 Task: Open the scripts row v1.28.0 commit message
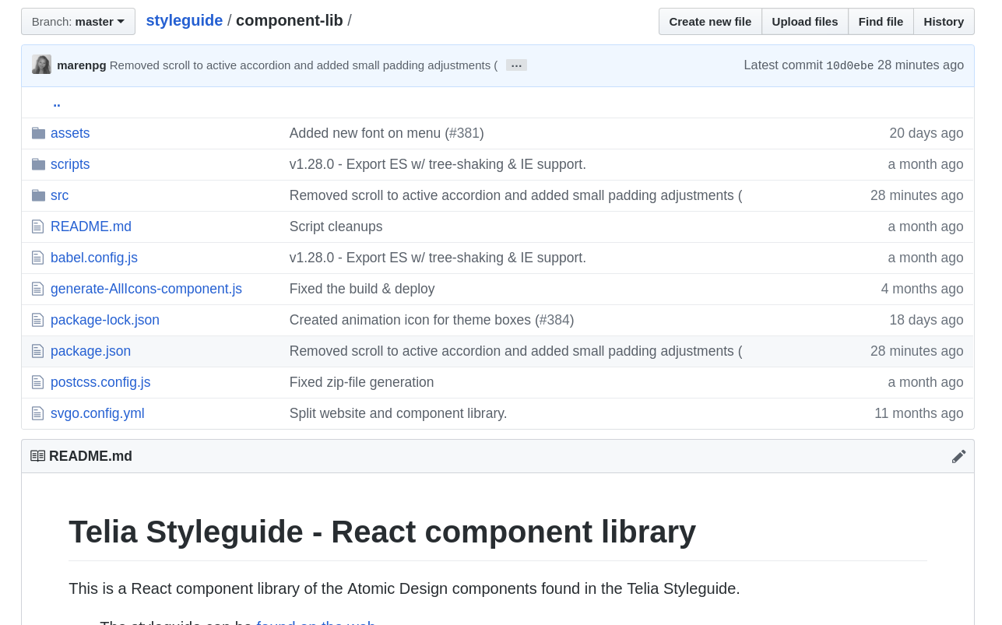click(x=438, y=164)
